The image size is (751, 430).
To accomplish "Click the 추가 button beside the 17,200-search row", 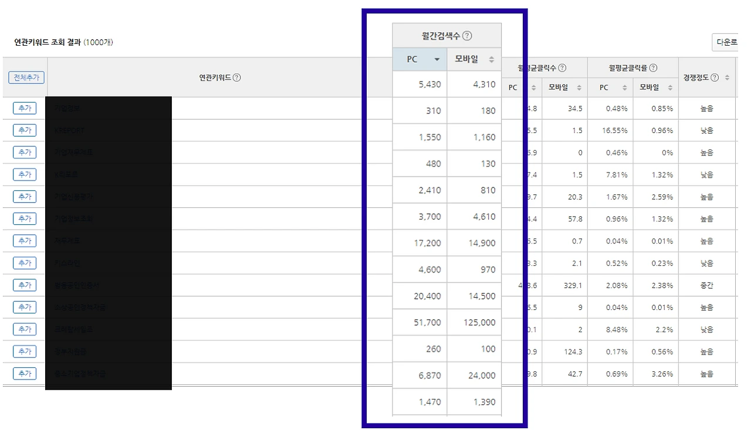I will [x=24, y=240].
